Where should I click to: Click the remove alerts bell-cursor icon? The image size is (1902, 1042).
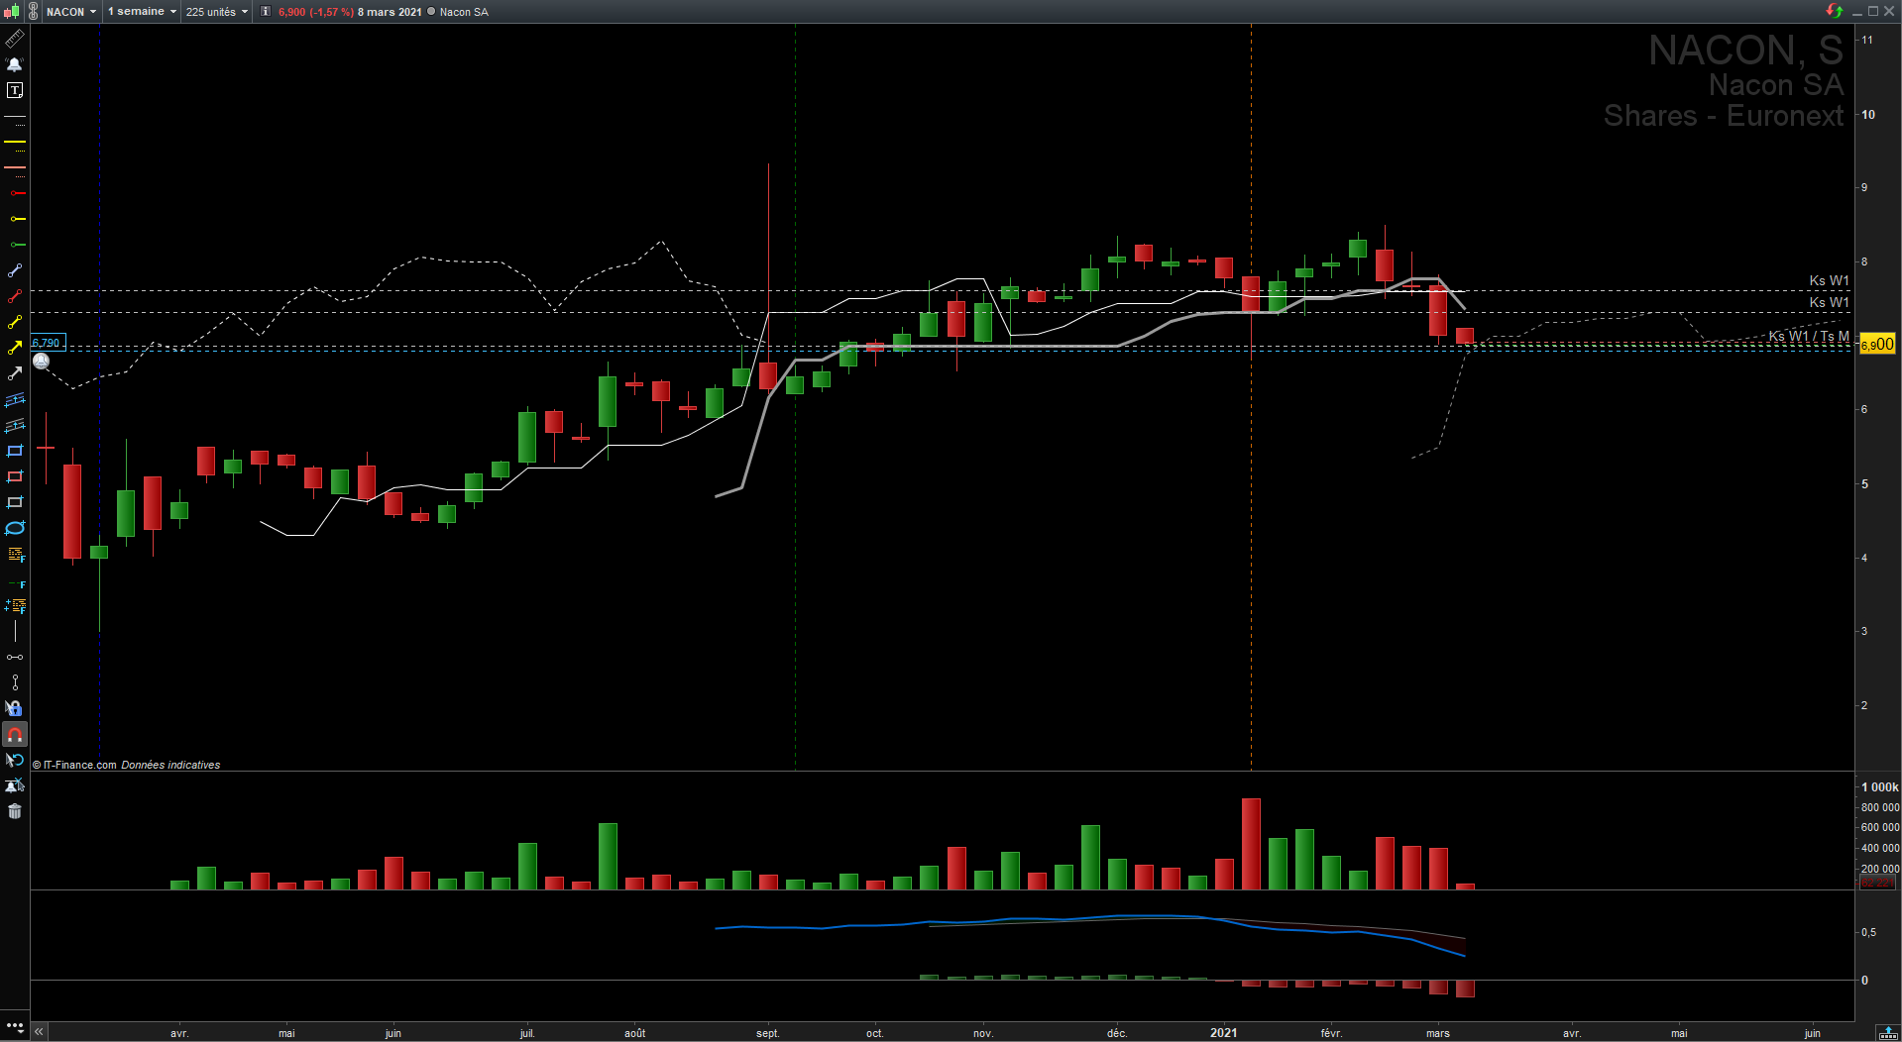coord(15,785)
